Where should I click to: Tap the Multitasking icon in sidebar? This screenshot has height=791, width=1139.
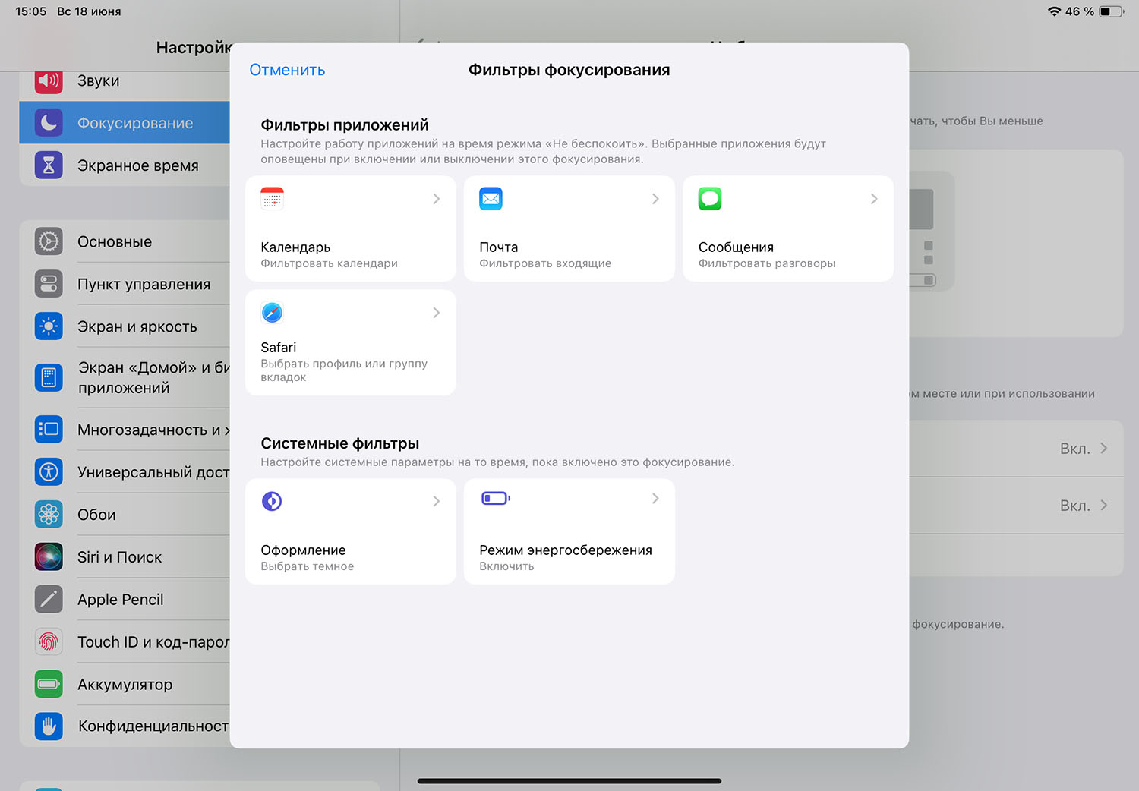point(49,429)
